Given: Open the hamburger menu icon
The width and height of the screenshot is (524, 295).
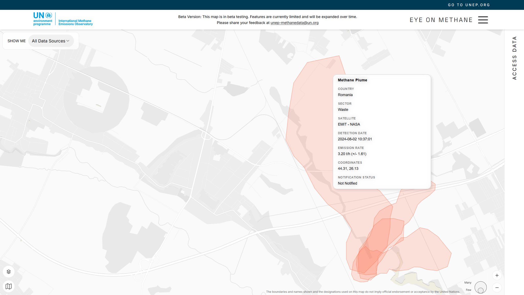Looking at the screenshot, I should pos(483,20).
